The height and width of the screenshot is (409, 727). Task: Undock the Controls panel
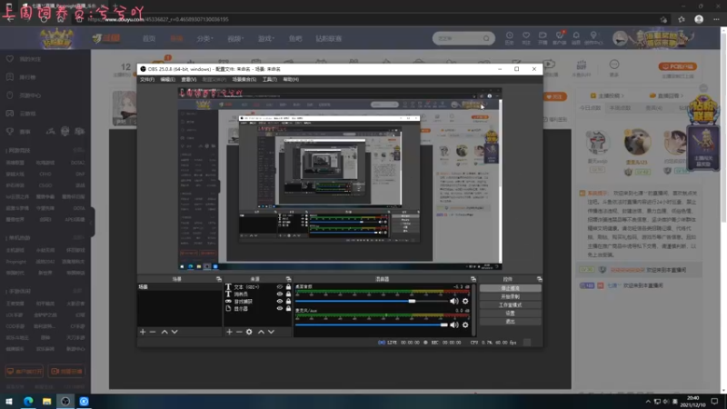coord(539,279)
